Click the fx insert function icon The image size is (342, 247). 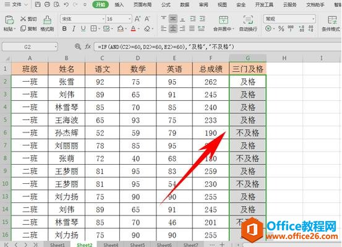tap(88, 46)
